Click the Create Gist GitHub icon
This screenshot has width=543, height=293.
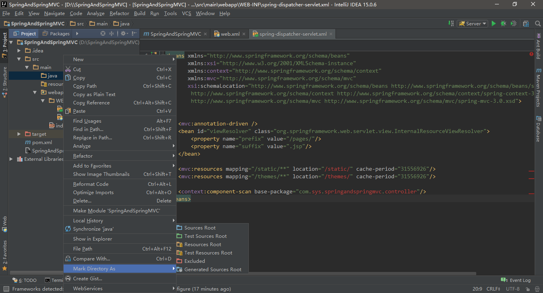pyautogui.click(x=68, y=278)
